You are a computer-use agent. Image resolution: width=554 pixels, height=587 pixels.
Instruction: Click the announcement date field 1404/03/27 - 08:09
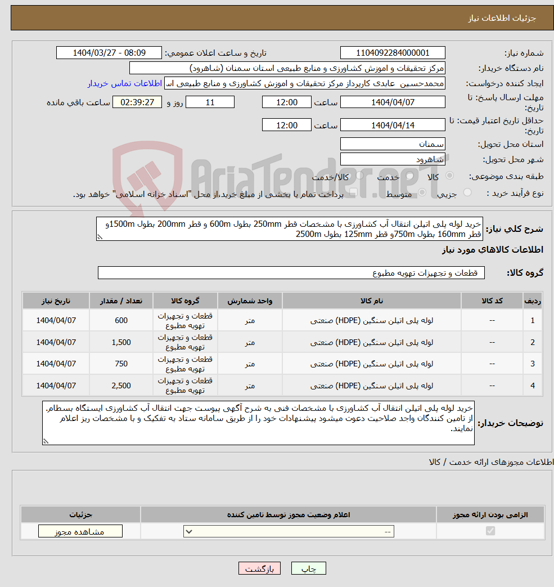[x=109, y=53]
